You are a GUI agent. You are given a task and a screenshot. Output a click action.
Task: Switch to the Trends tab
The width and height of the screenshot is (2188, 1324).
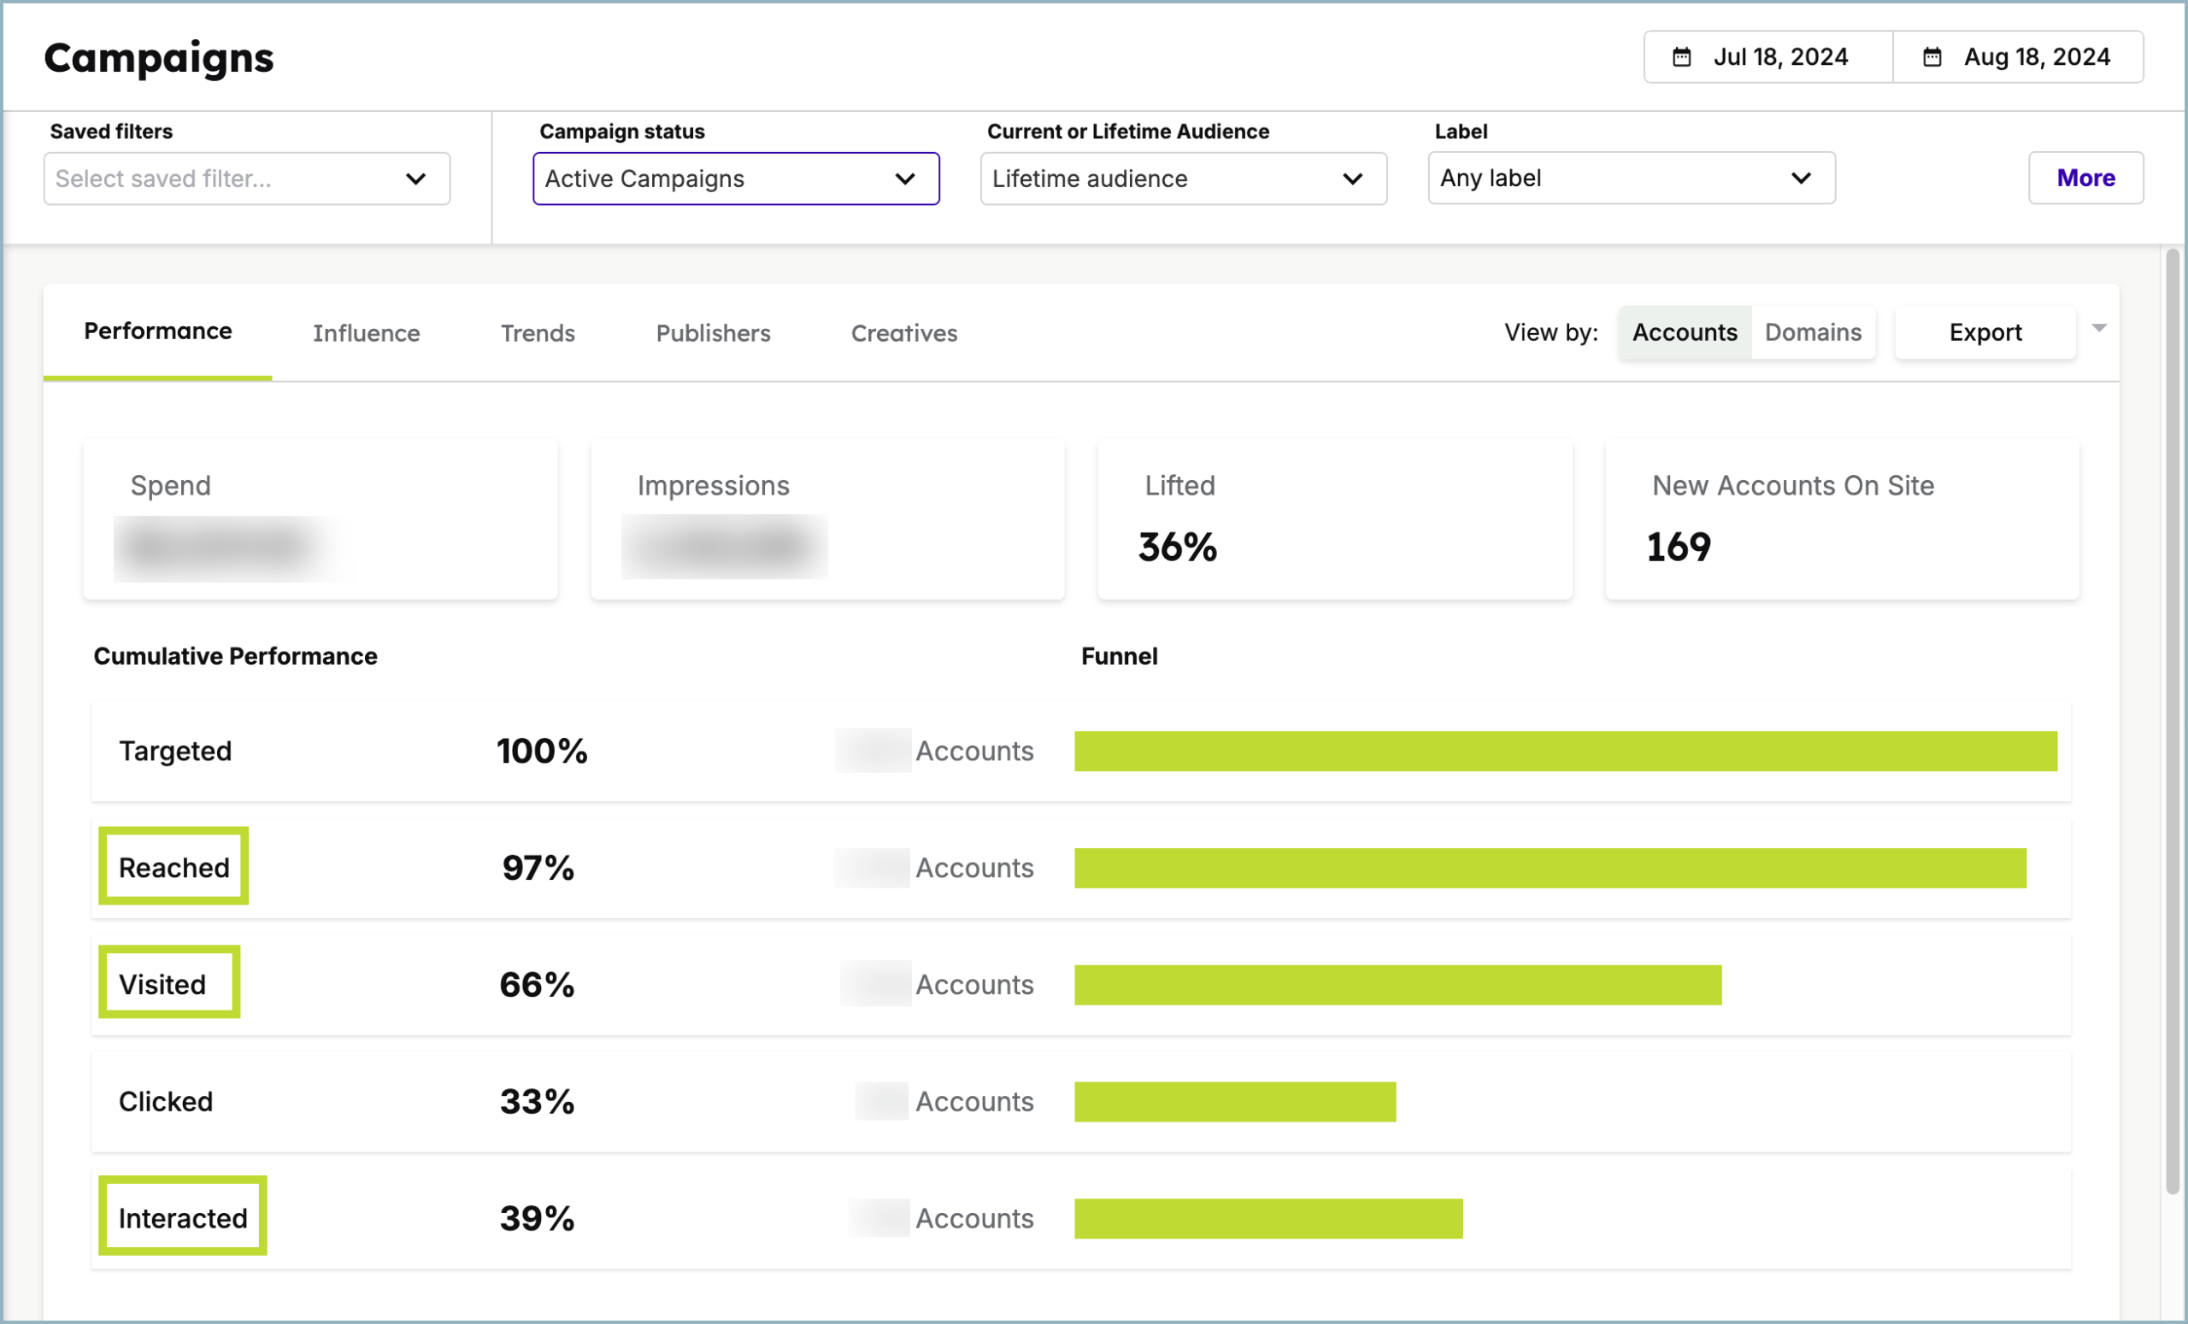click(538, 333)
